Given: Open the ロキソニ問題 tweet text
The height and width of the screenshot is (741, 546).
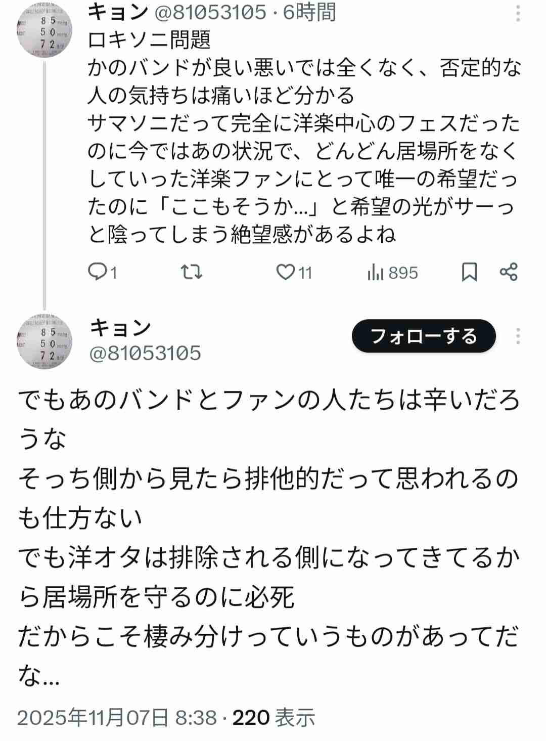Looking at the screenshot, I should (303, 137).
